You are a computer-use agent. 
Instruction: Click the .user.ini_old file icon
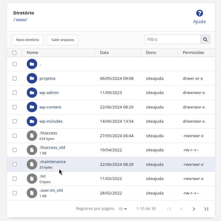32,193
